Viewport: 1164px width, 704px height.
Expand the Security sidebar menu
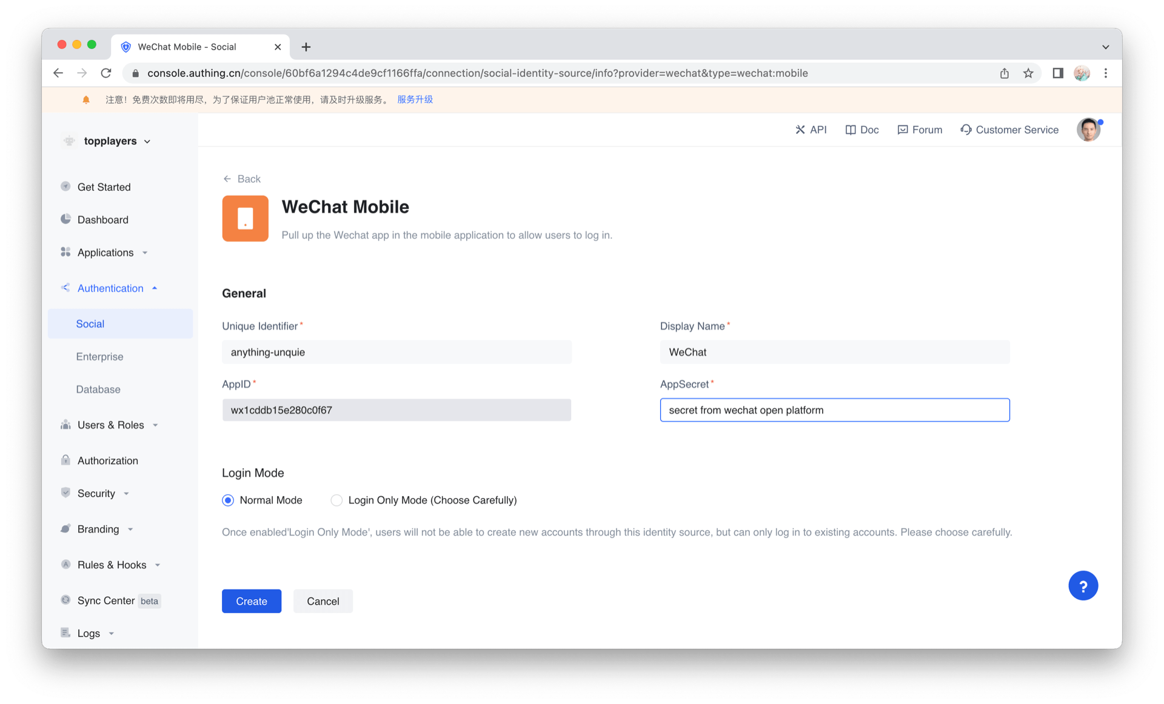coord(96,494)
